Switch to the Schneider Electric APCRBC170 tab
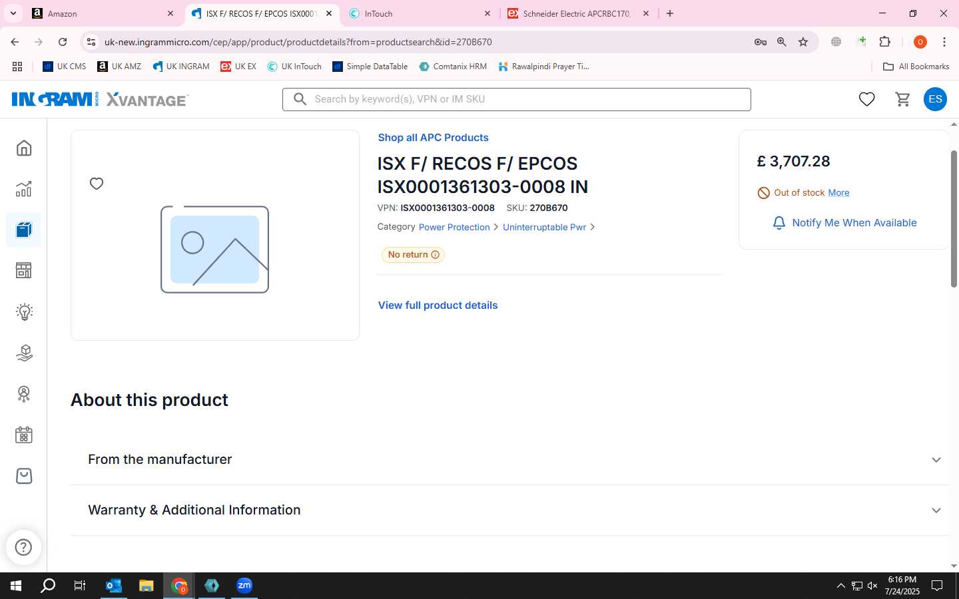The image size is (959, 599). (578, 13)
